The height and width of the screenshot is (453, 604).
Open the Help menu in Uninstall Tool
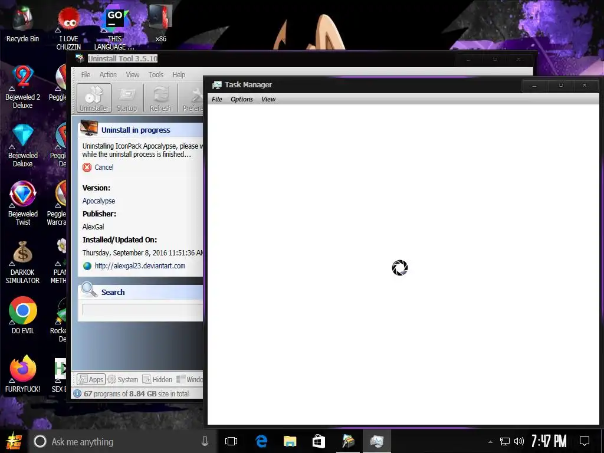pos(179,75)
